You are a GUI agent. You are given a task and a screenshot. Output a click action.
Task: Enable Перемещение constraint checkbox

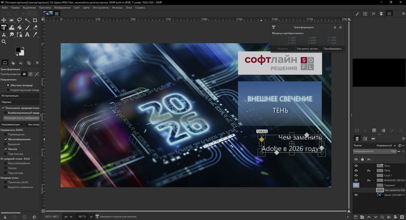pyautogui.click(x=5, y=134)
